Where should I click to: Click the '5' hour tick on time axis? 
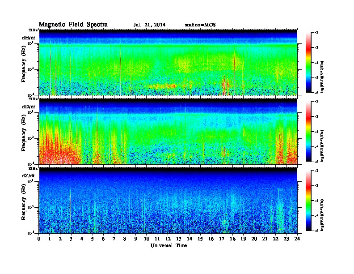tap(93, 239)
